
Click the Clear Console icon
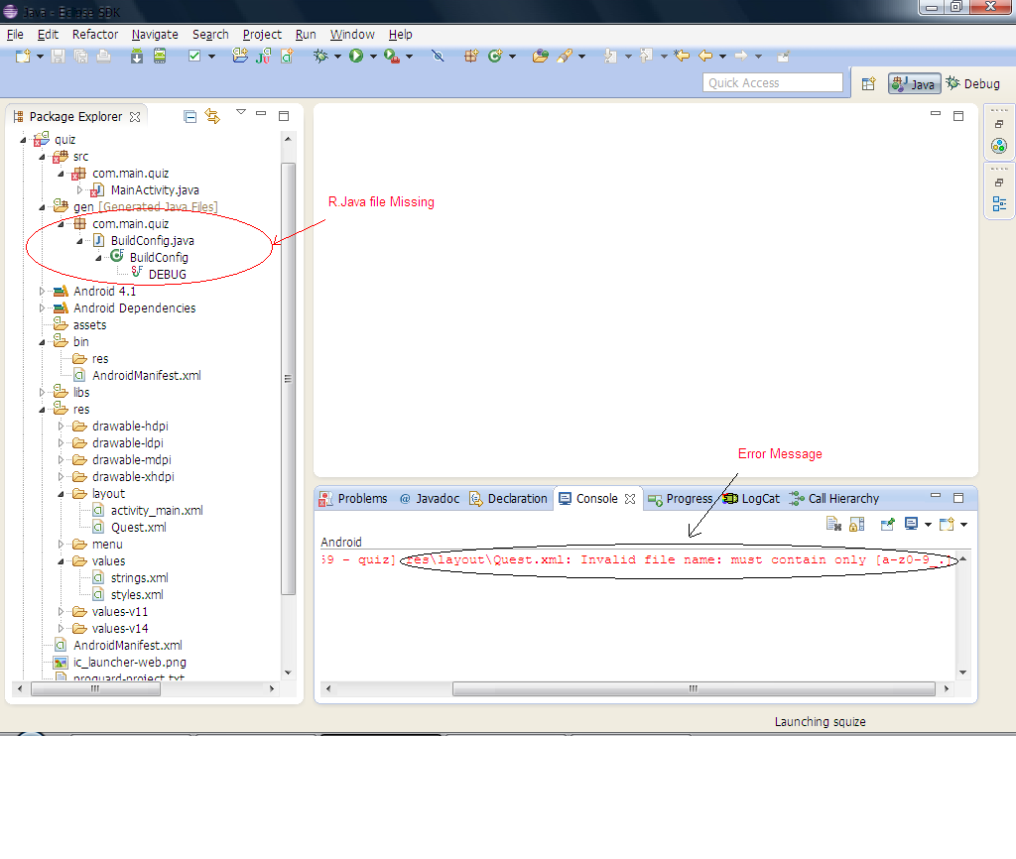(833, 524)
